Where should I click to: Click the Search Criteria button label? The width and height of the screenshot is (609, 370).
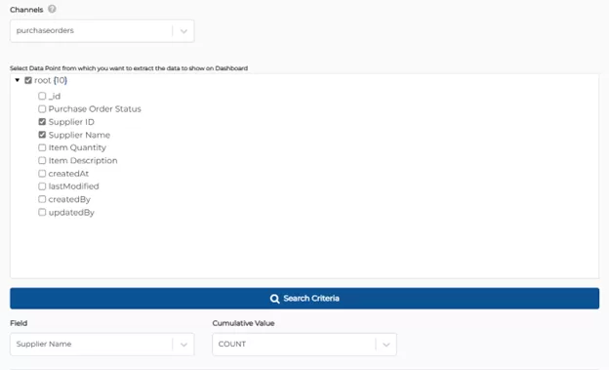[x=311, y=298]
